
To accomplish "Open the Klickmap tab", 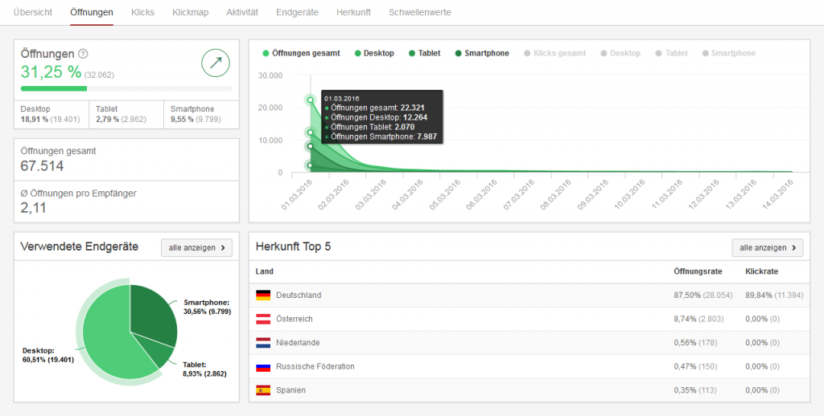I will tap(190, 12).
